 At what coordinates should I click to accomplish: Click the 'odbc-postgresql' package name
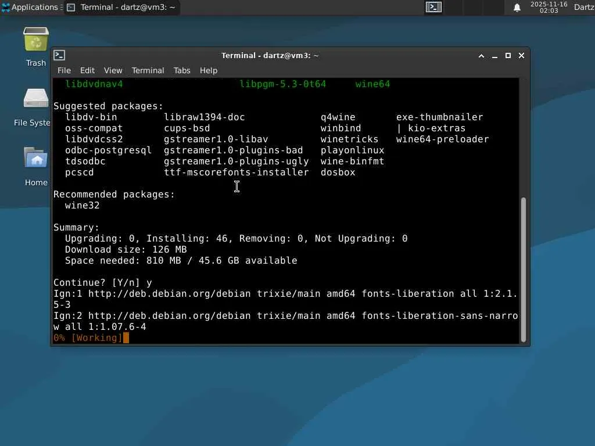pyautogui.click(x=108, y=150)
